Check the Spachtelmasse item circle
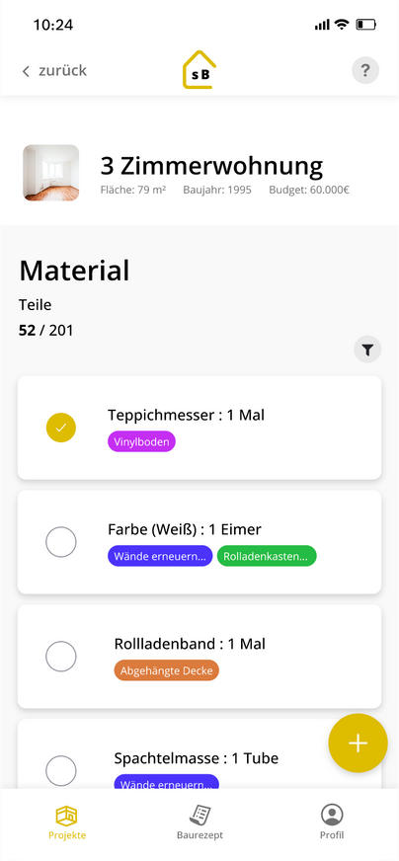This screenshot has width=399, height=861. click(61, 770)
